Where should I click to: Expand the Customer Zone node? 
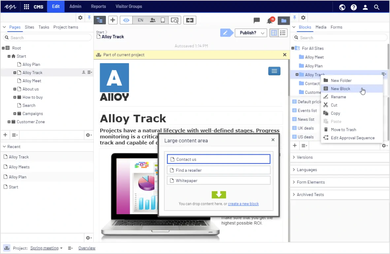(9, 122)
